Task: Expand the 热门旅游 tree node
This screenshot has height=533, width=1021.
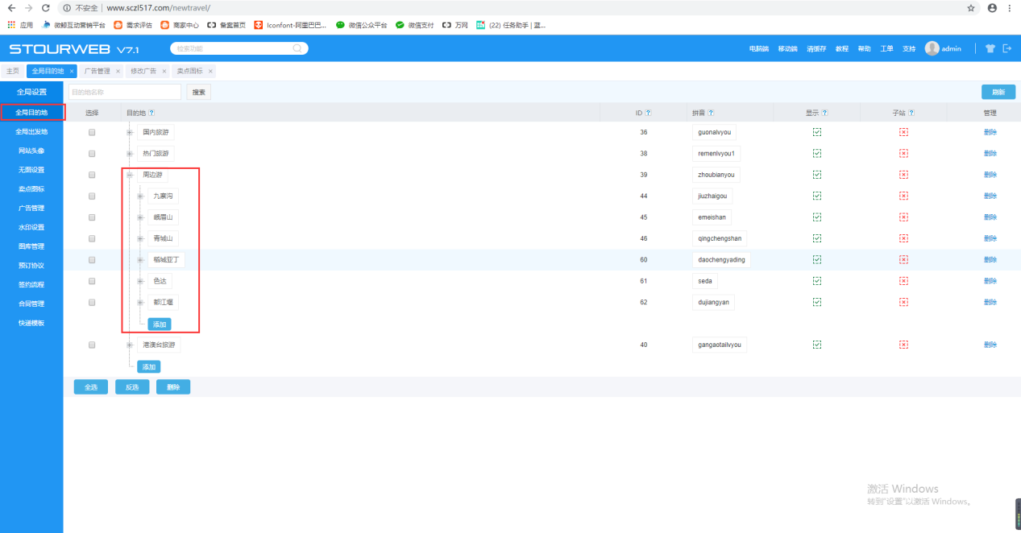Action: click(130, 154)
